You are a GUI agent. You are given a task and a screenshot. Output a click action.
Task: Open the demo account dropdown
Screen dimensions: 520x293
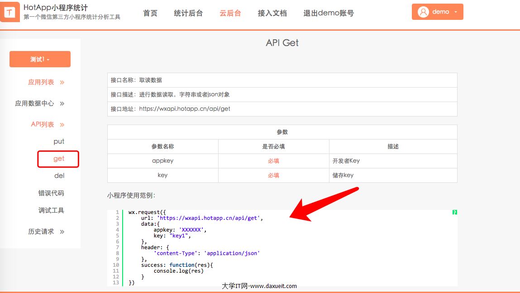click(437, 12)
